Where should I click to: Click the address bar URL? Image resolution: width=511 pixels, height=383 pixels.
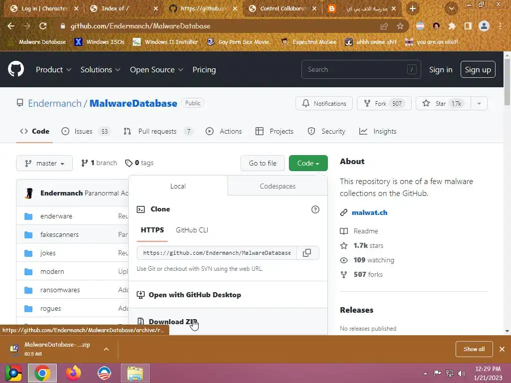(x=140, y=26)
